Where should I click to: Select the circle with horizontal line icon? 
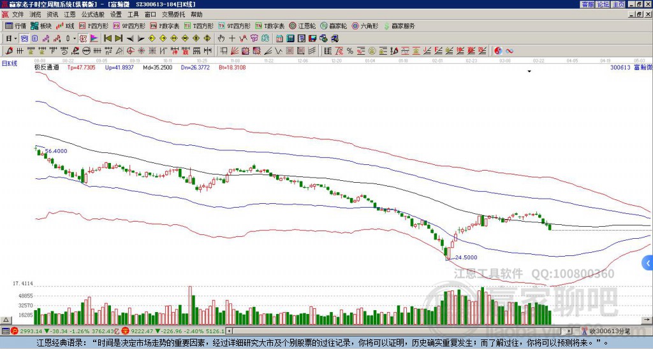[x=86, y=51]
